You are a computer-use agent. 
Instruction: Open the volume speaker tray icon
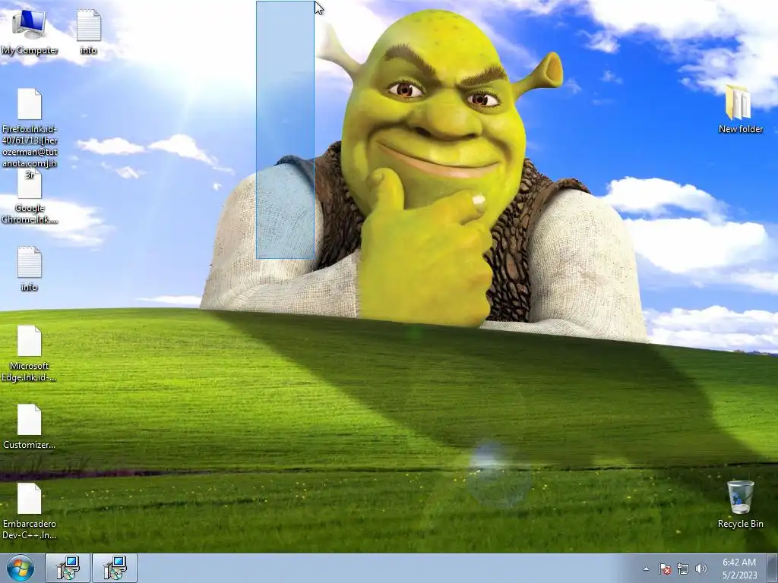pos(701,569)
